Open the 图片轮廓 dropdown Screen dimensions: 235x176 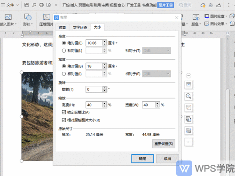(216, 16)
